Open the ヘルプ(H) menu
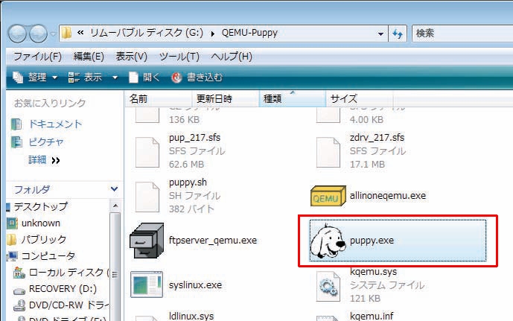The image size is (513, 321). click(x=232, y=57)
